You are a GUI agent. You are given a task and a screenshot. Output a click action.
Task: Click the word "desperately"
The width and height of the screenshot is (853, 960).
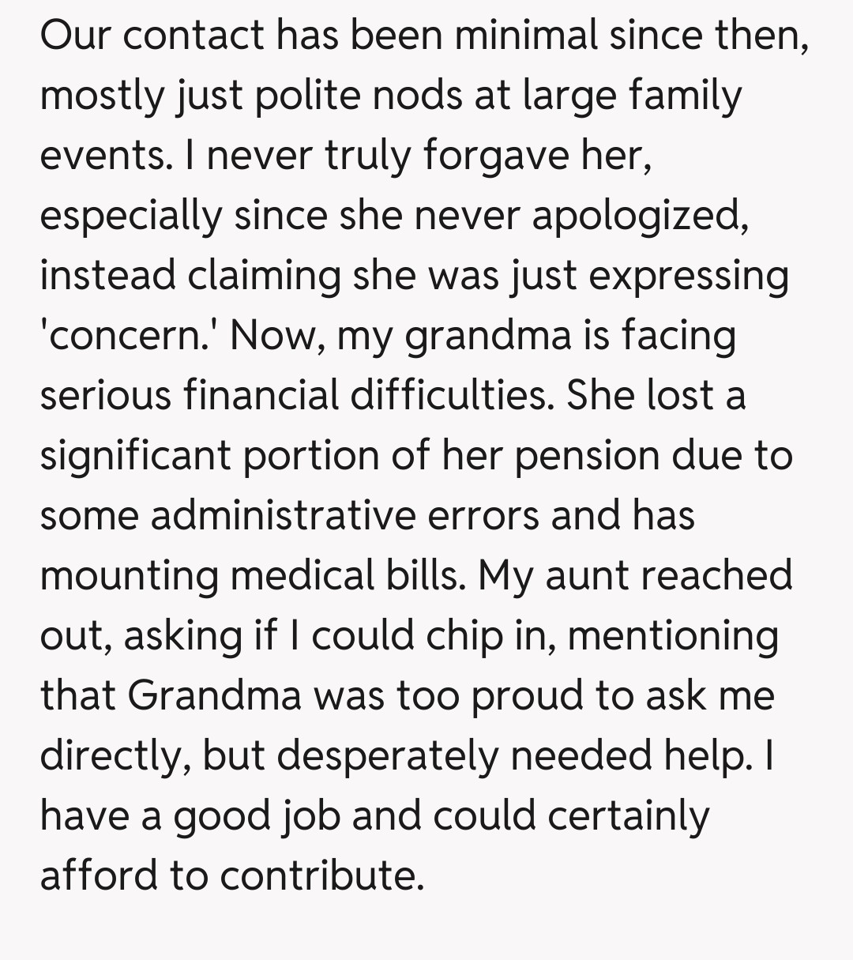pyautogui.click(x=387, y=756)
